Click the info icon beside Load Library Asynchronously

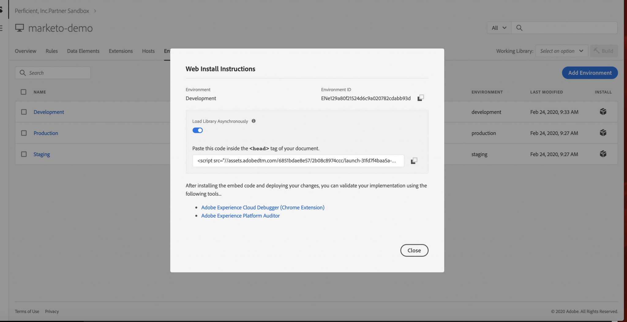pyautogui.click(x=253, y=121)
